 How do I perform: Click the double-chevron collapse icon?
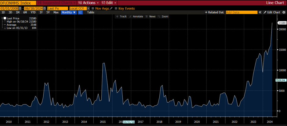point(260,12)
